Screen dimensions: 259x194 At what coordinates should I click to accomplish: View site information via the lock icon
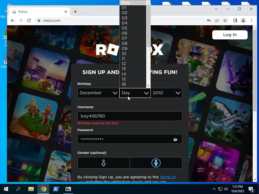click(39, 20)
